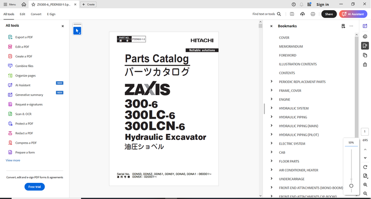
Task: Click the zoom in magnifier icon
Action: click(365, 185)
